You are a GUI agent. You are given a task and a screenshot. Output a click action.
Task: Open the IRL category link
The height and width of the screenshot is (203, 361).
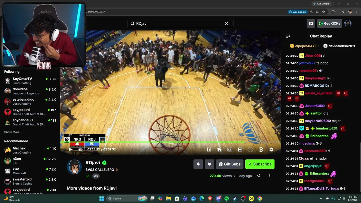88,176
